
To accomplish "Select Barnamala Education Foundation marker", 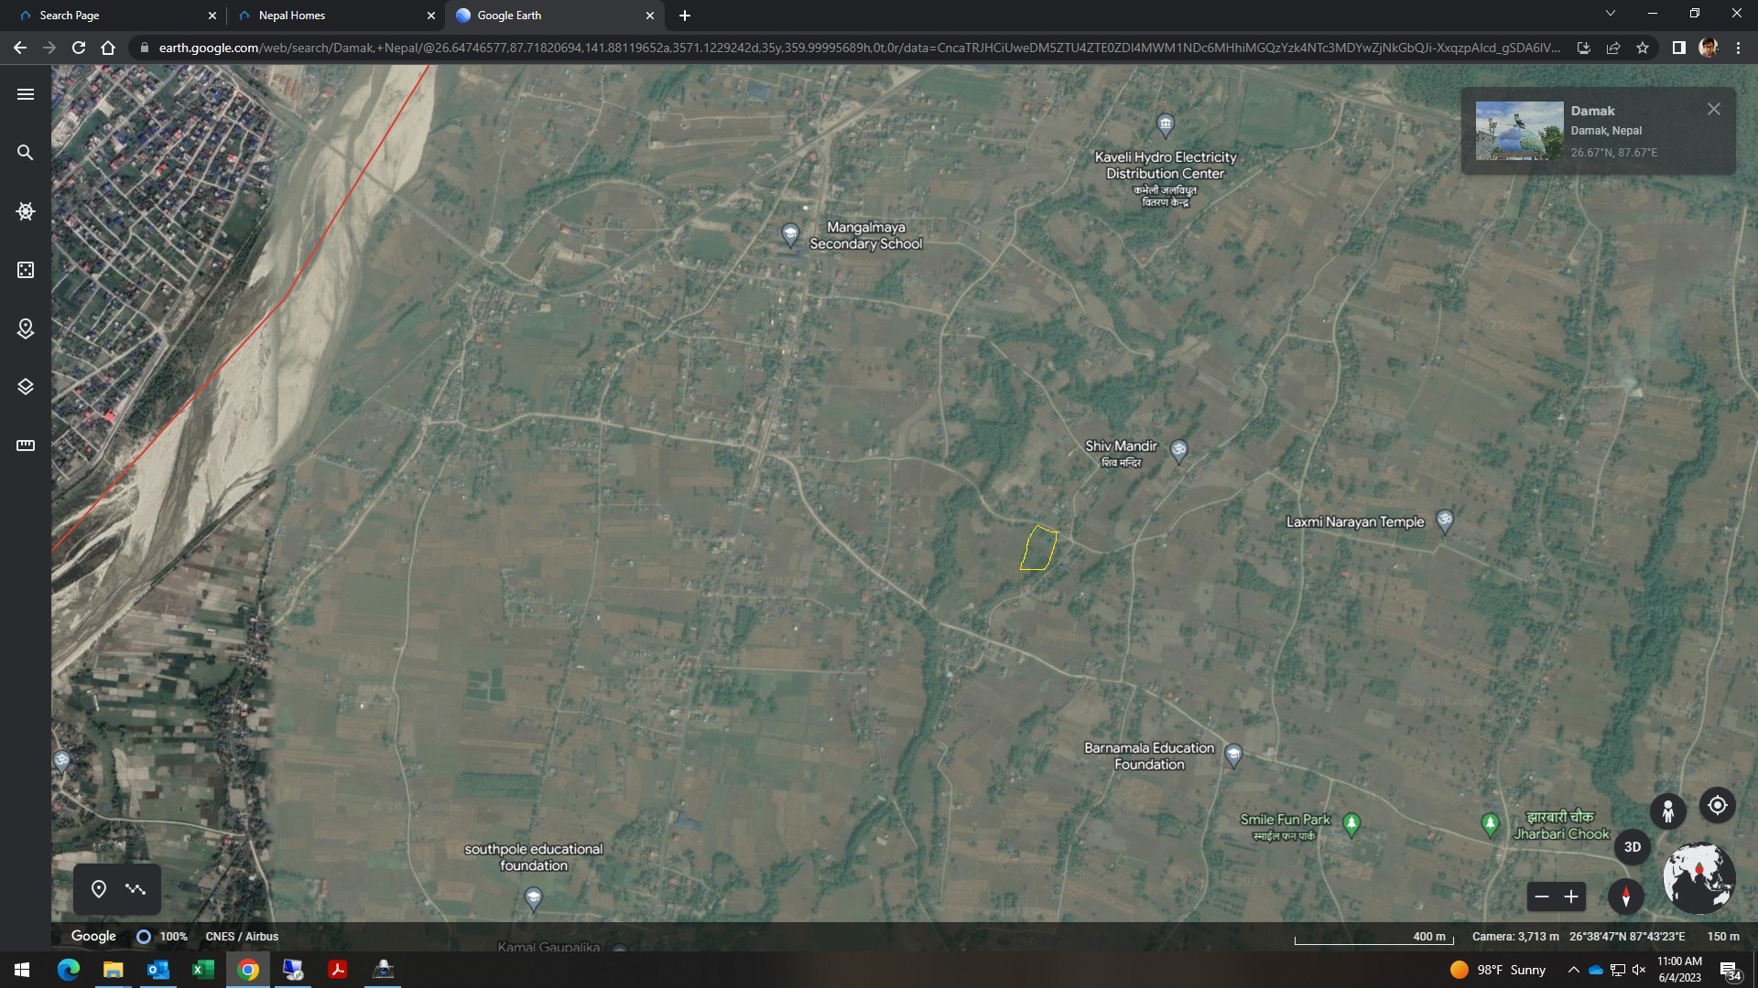I will click(1233, 755).
